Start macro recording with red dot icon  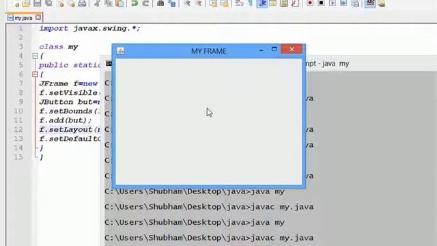tap(309, 3)
